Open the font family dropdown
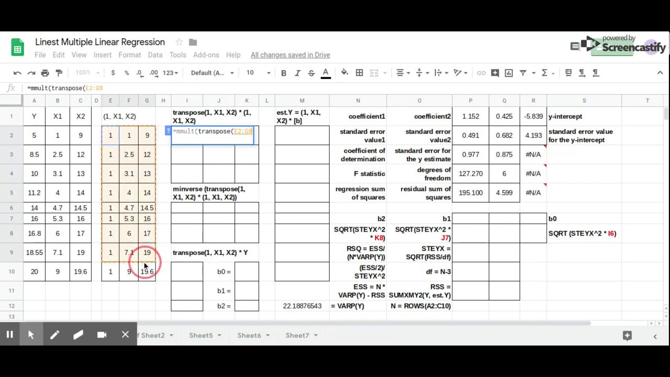This screenshot has height=377, width=670. (212, 73)
